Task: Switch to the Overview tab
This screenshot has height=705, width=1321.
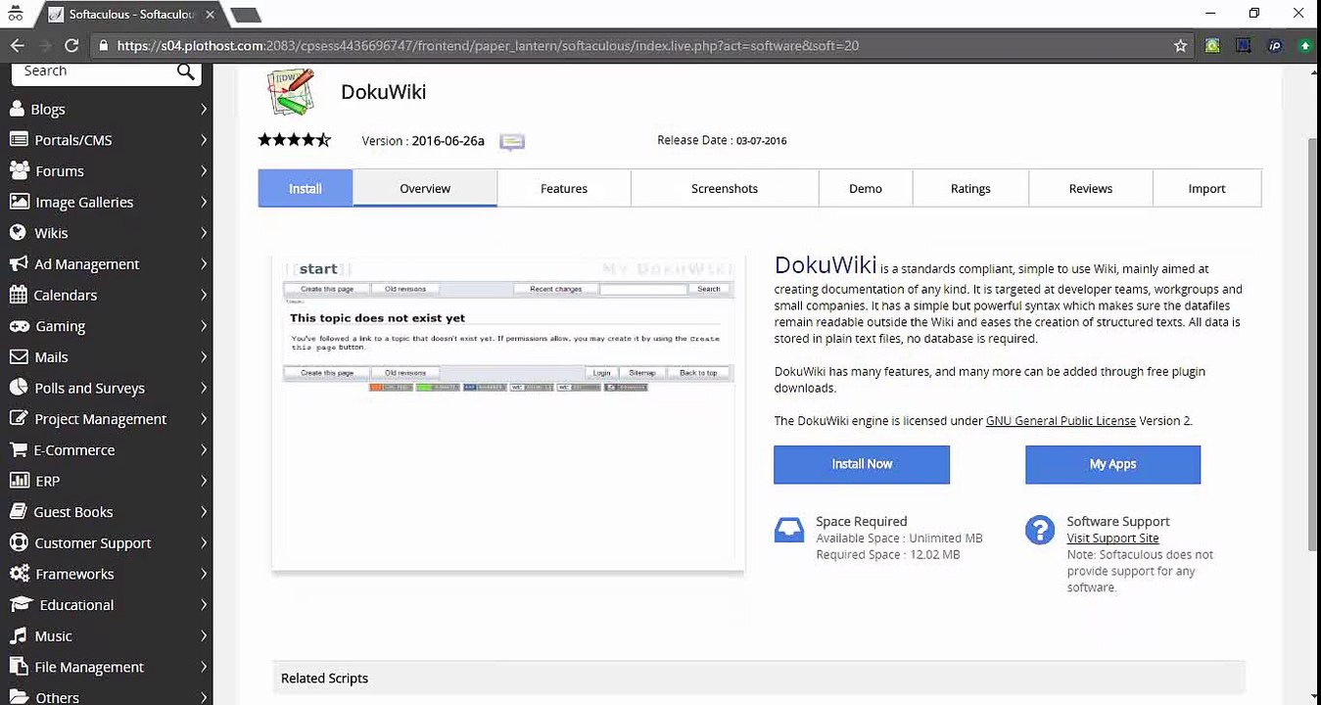Action: [425, 188]
